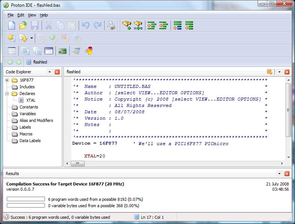Open the Edit menu
Screen dimensions: 295x224
21,15
